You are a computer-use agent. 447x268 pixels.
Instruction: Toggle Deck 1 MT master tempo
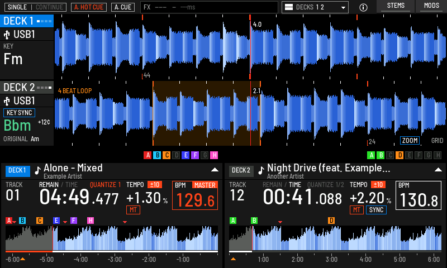coord(133,210)
